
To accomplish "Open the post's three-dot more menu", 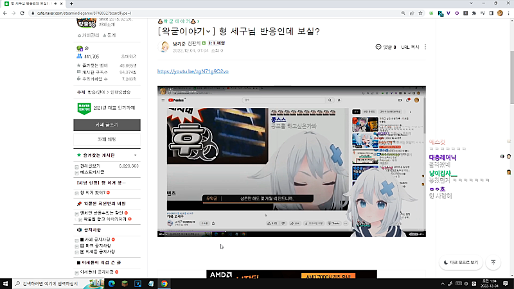I will [425, 47].
